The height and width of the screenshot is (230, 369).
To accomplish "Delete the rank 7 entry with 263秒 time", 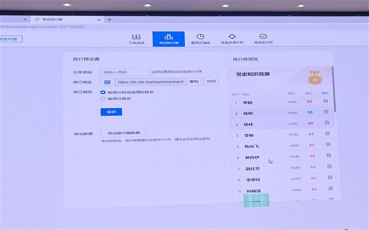I will pos(329,166).
